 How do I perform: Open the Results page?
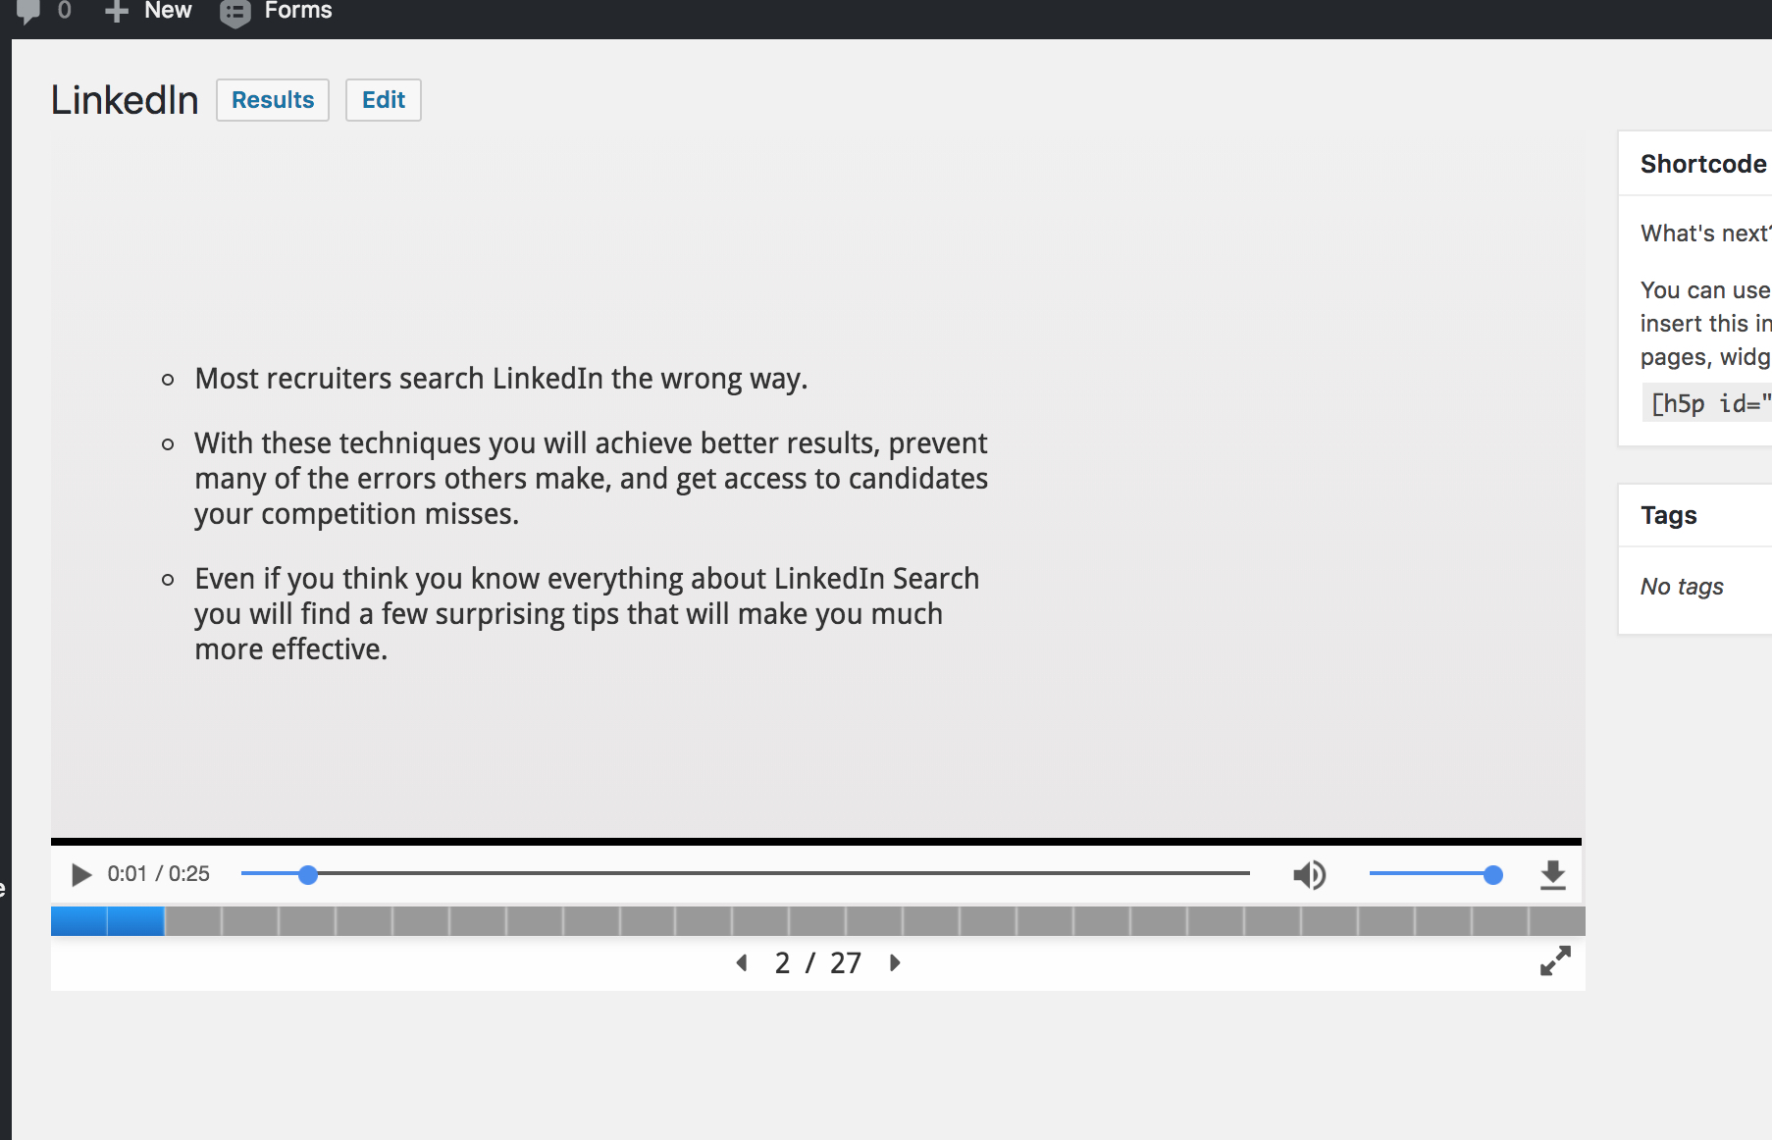pyautogui.click(x=273, y=100)
